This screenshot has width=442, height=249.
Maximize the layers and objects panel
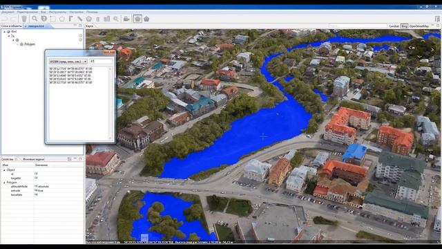coord(80,26)
